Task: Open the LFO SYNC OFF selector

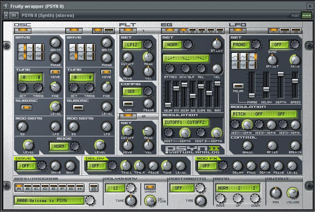Action: [279, 45]
